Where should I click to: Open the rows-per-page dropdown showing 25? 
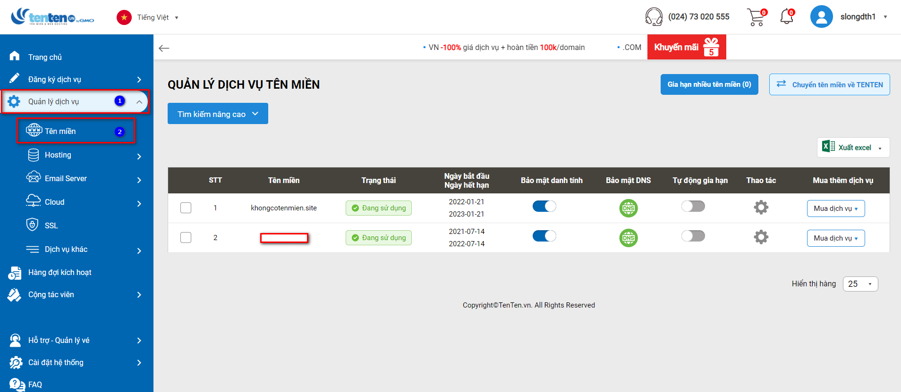[x=860, y=284]
